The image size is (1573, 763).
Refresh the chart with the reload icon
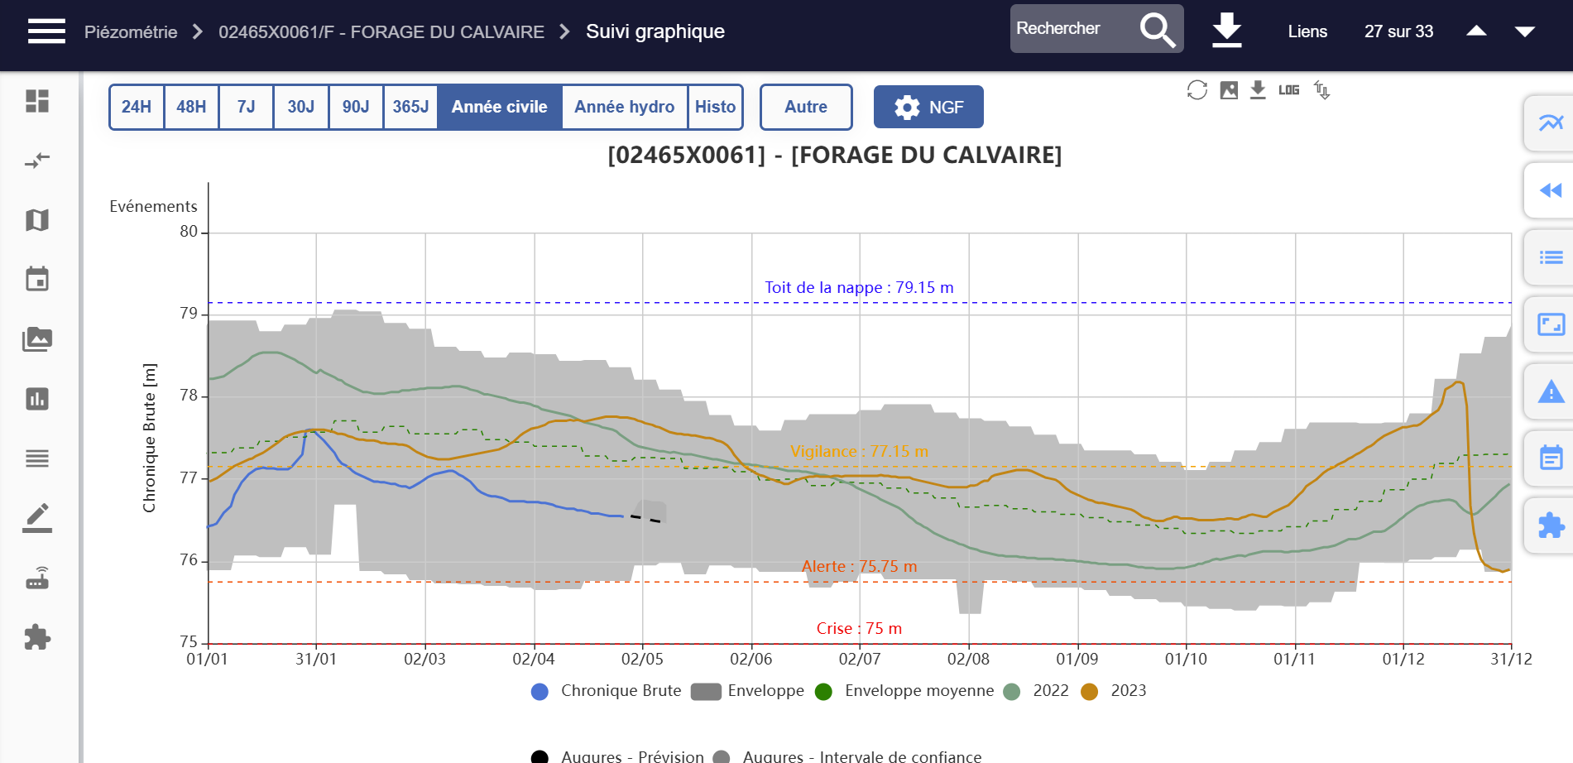coord(1197,90)
